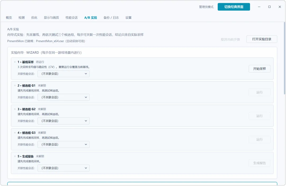The height and width of the screenshot is (186, 286).
Task: Click the 1 • 基线采样 step title
Action: click(x=25, y=62)
